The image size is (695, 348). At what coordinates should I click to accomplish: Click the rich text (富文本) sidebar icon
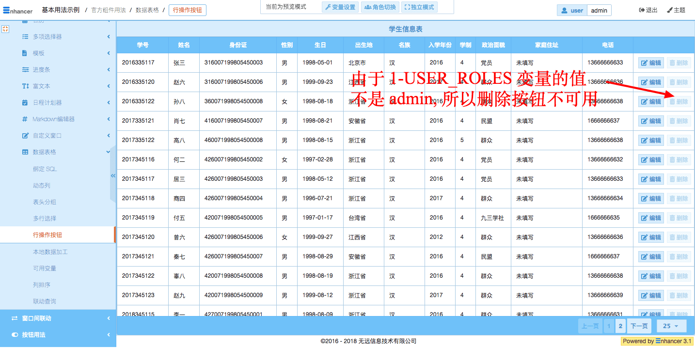coord(25,86)
